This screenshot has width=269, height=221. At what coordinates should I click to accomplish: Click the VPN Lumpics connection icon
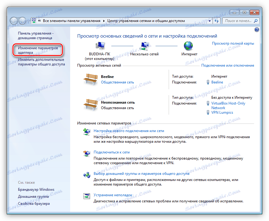[208, 112]
